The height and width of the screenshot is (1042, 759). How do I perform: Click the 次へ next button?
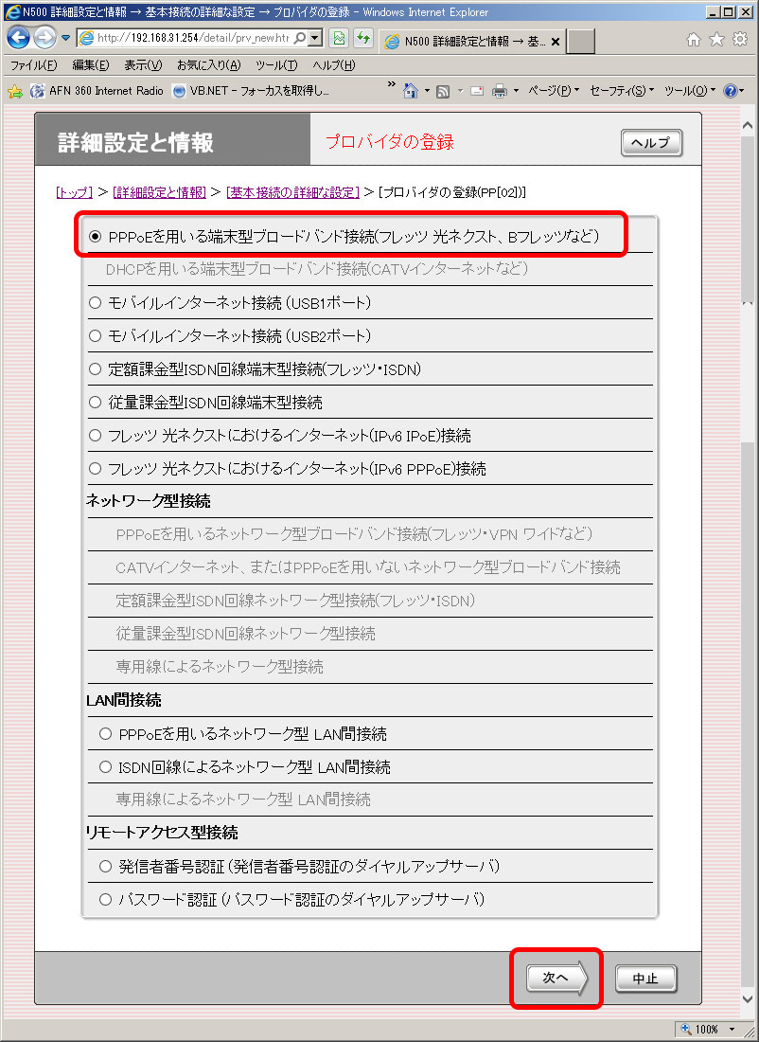(x=556, y=979)
